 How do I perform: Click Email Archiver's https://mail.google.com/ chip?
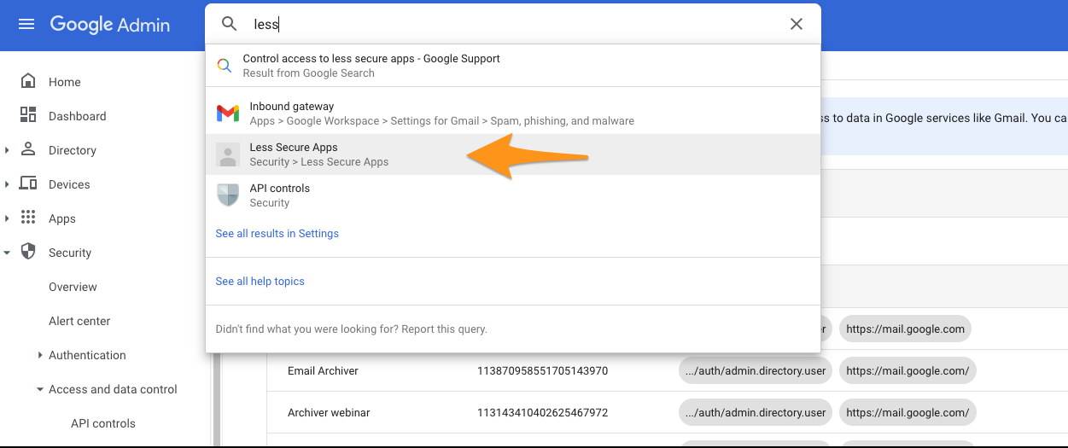point(908,371)
